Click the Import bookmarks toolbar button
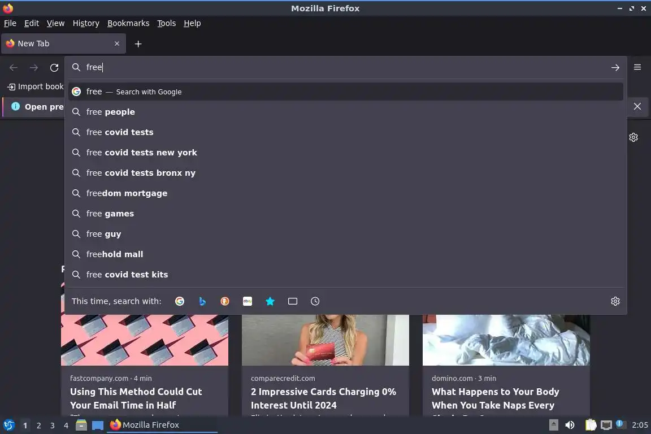 point(35,86)
